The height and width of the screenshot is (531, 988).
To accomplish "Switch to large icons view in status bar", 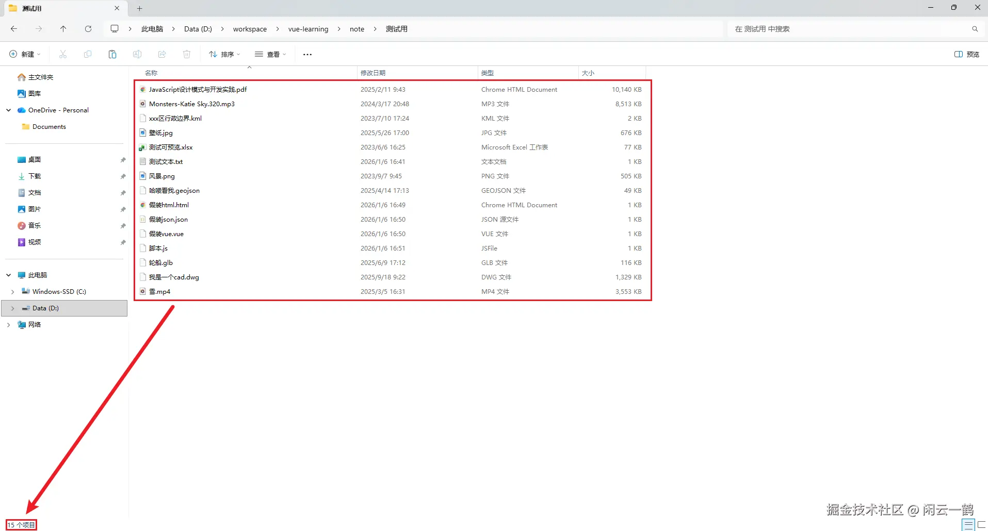I will (x=982, y=525).
